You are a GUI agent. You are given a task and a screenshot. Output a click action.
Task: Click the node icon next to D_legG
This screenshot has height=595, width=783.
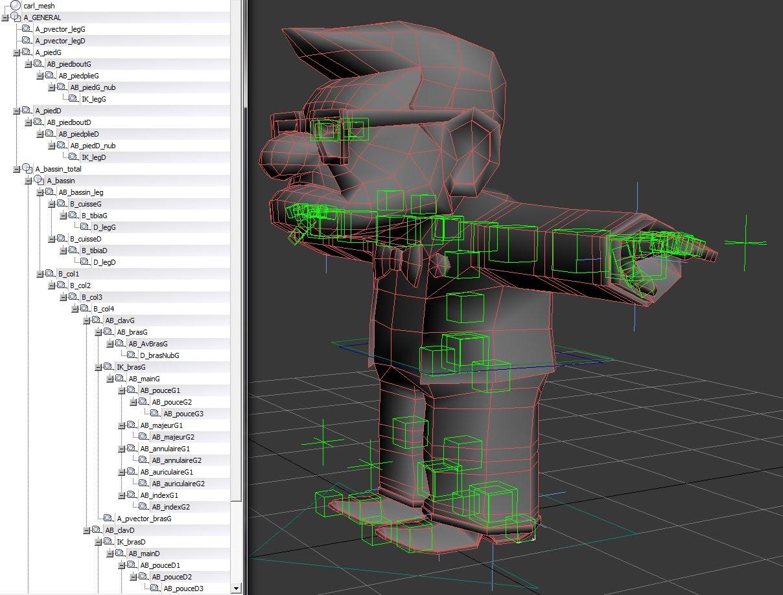[x=85, y=227]
